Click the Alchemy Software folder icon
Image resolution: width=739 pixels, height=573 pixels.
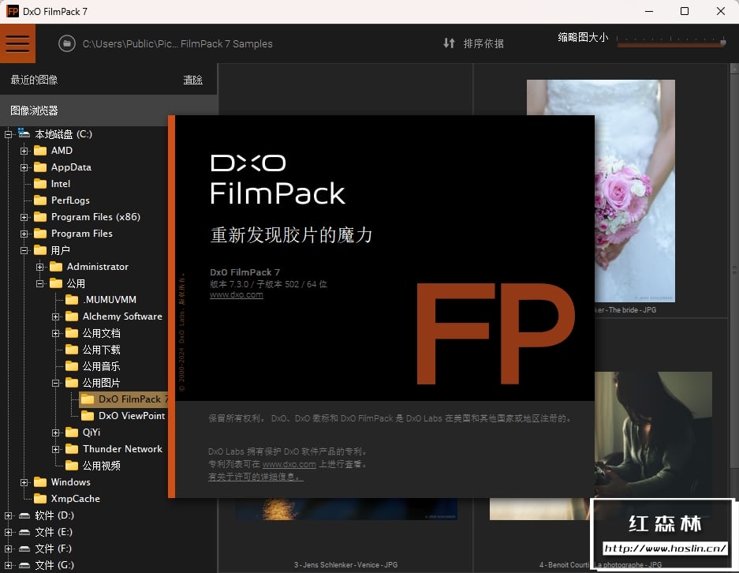72,316
